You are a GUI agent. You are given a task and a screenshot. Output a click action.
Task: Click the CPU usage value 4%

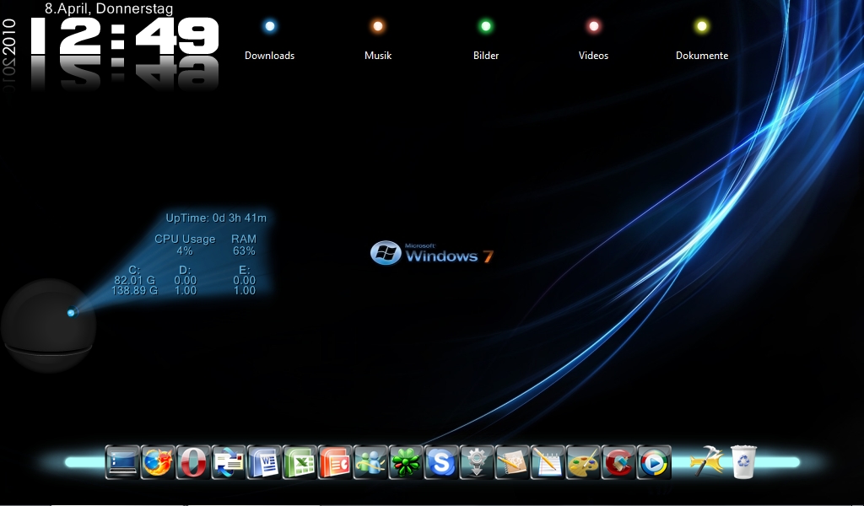coord(185,251)
